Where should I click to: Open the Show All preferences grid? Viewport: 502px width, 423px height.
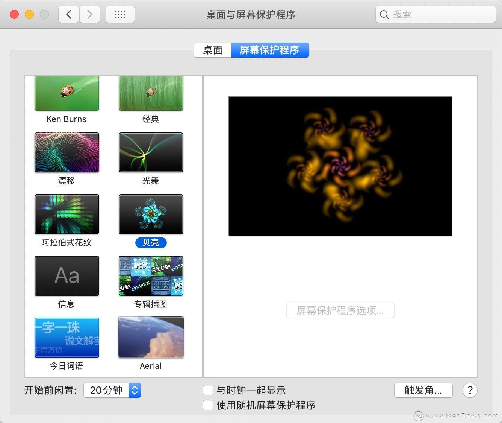[120, 14]
